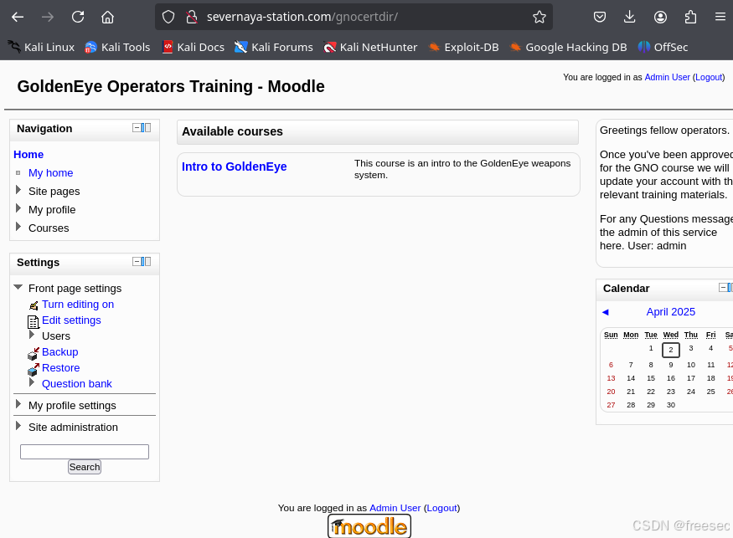Expand My profile settings

[x=18, y=404]
